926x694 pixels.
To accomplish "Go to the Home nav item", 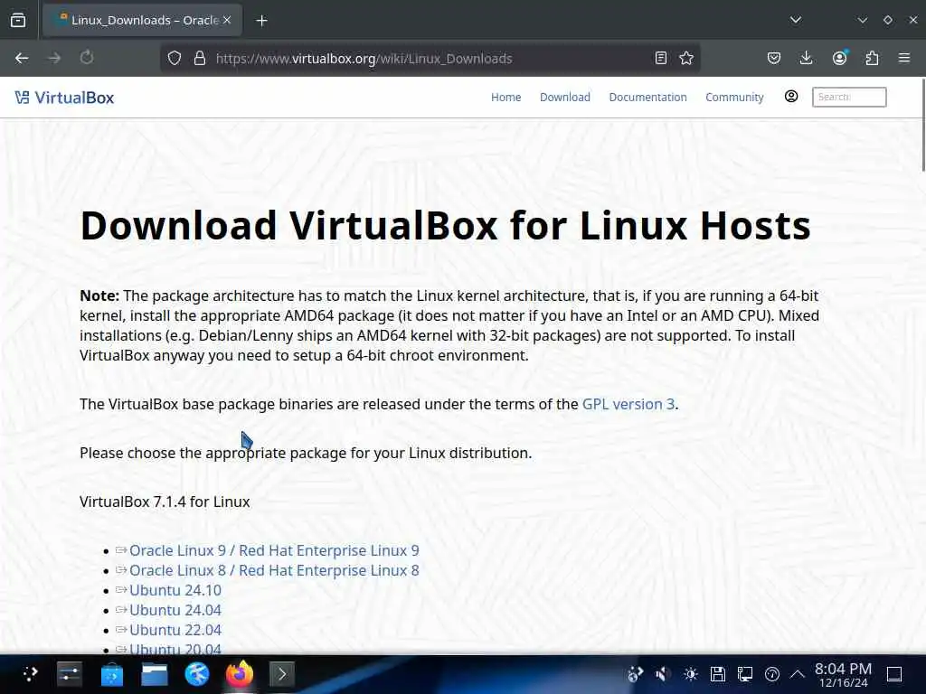I will [x=506, y=98].
